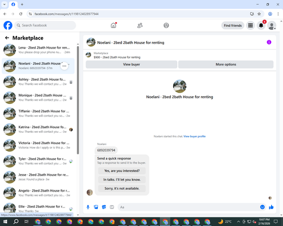Open the tab search dropdown arrow
The height and width of the screenshot is (226, 283).
pos(5,5)
